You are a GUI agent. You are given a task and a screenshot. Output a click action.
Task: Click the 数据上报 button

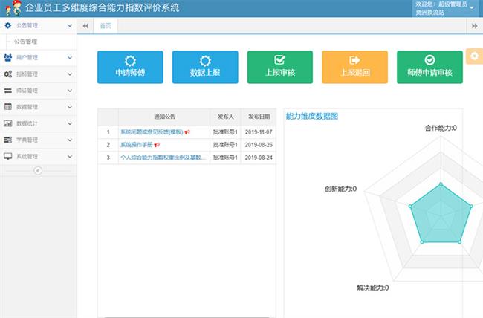[205, 67]
